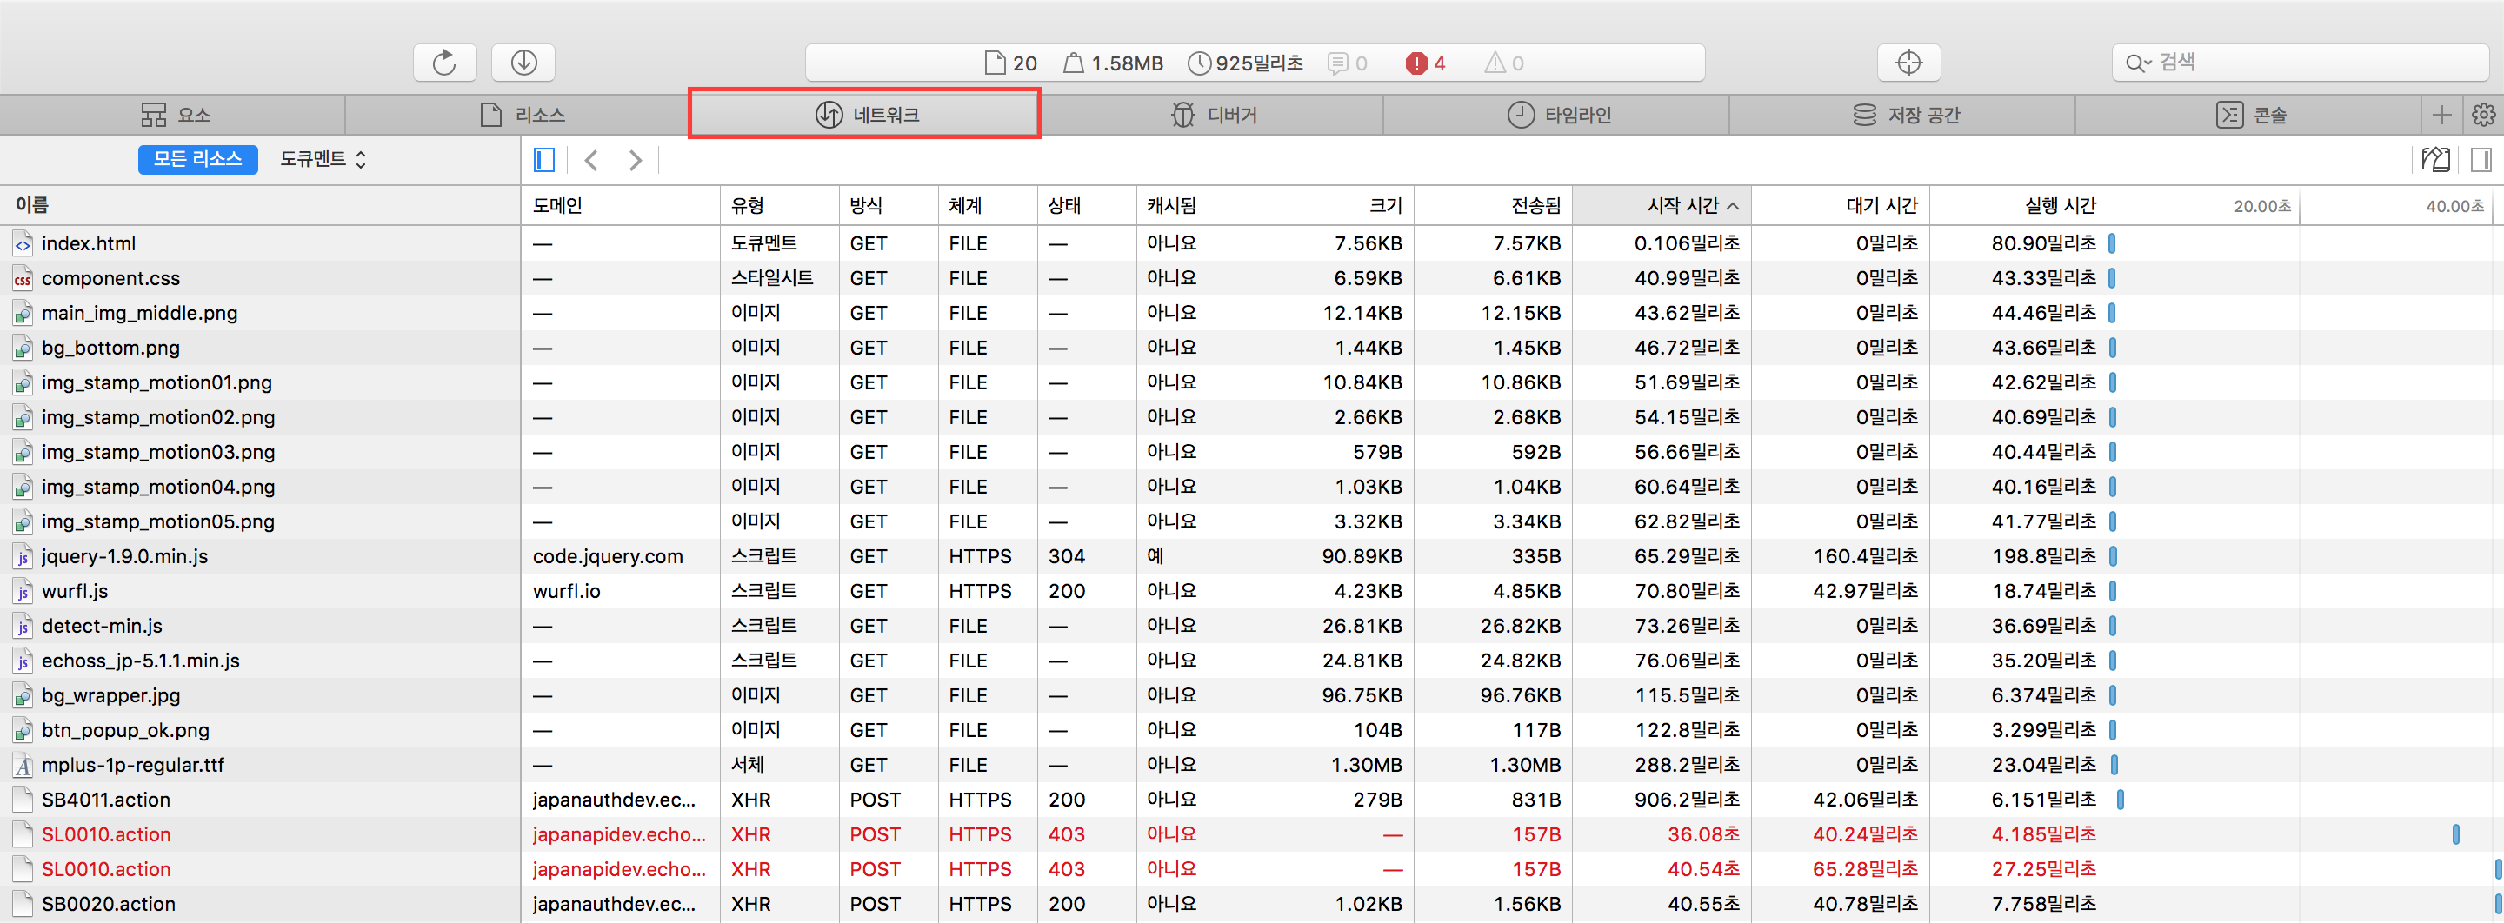Viewport: 2504px width, 923px height.
Task: Start element selection with the crosshair icon
Action: 1909,63
